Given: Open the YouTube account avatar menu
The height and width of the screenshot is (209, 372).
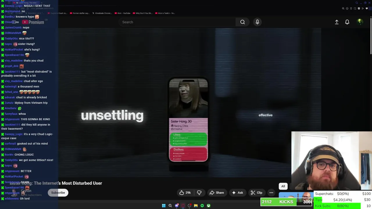Looking at the screenshot, I should [x=360, y=22].
